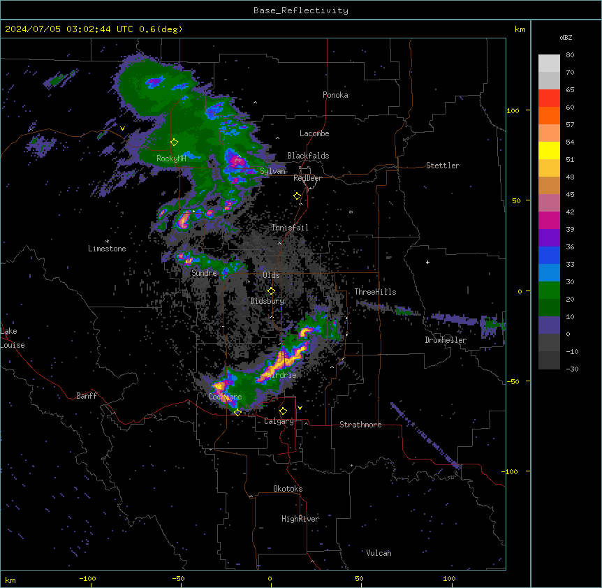The height and width of the screenshot is (588, 602).
Task: Select the RedDeer city label
Action: coord(308,178)
